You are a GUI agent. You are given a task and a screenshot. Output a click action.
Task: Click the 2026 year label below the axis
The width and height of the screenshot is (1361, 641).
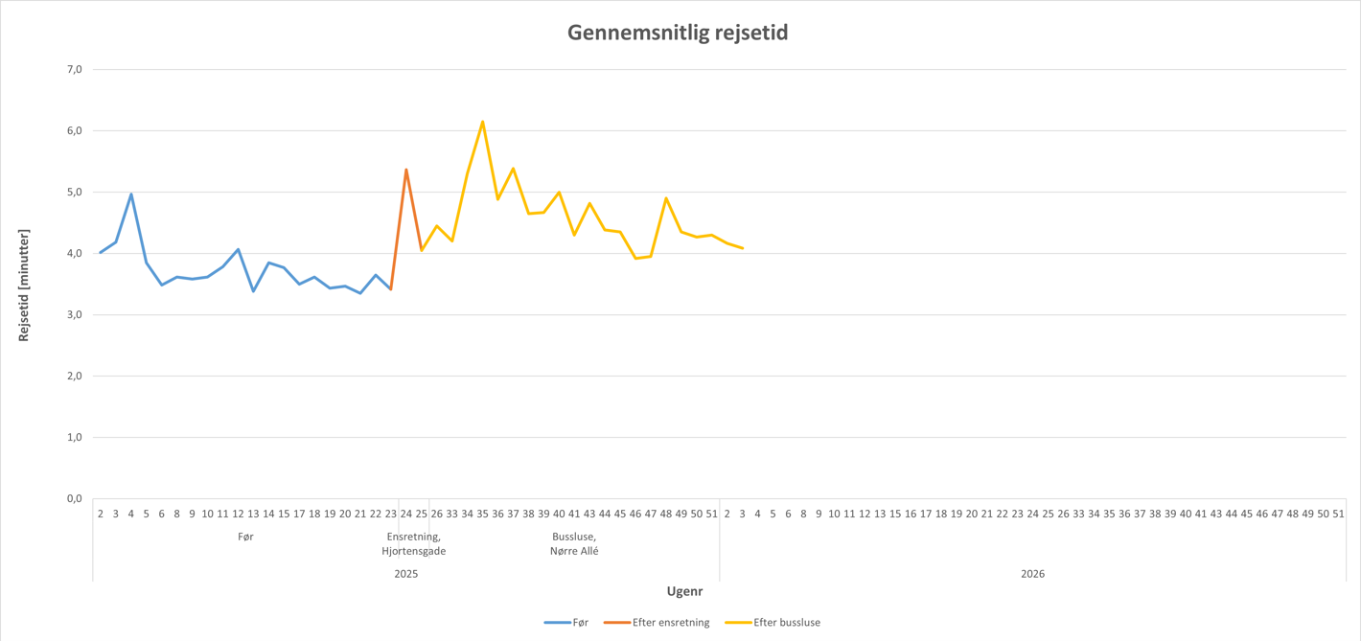click(x=1032, y=574)
